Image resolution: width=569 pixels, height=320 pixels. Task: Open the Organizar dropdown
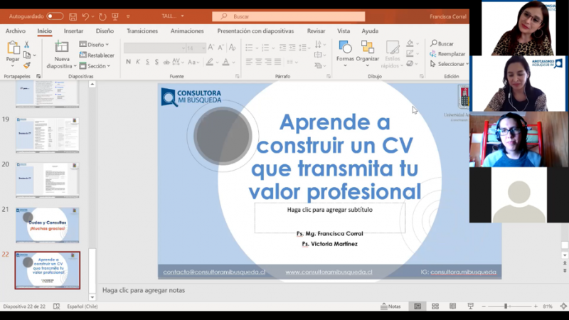click(x=367, y=54)
